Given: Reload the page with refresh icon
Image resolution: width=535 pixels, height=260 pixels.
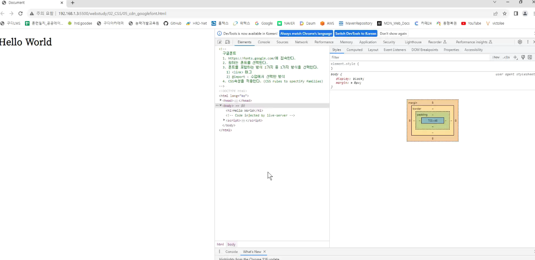Looking at the screenshot, I should [x=20, y=14].
